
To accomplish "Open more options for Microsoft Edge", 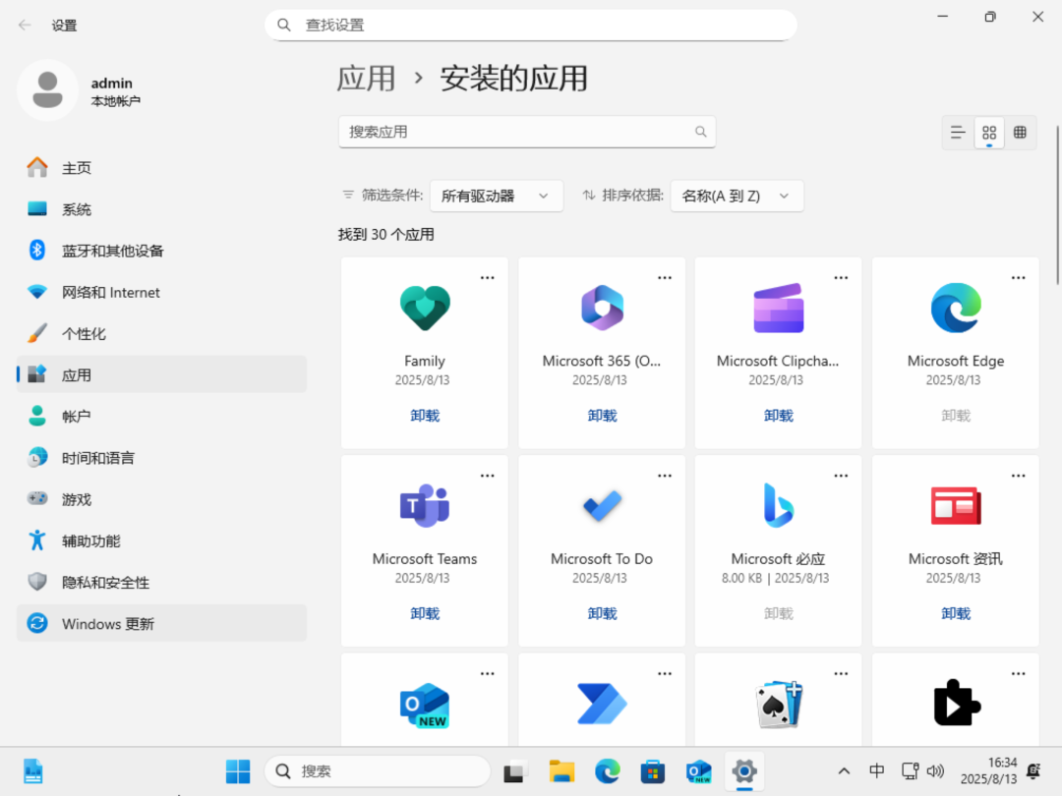I will coord(1018,278).
